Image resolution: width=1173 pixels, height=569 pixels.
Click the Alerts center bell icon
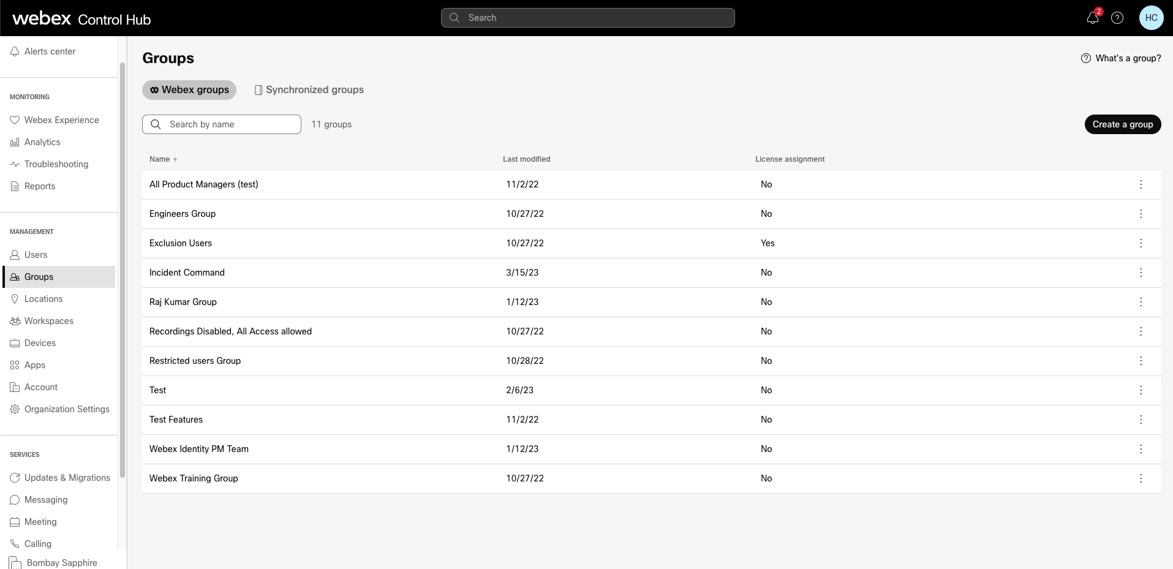[x=15, y=51]
